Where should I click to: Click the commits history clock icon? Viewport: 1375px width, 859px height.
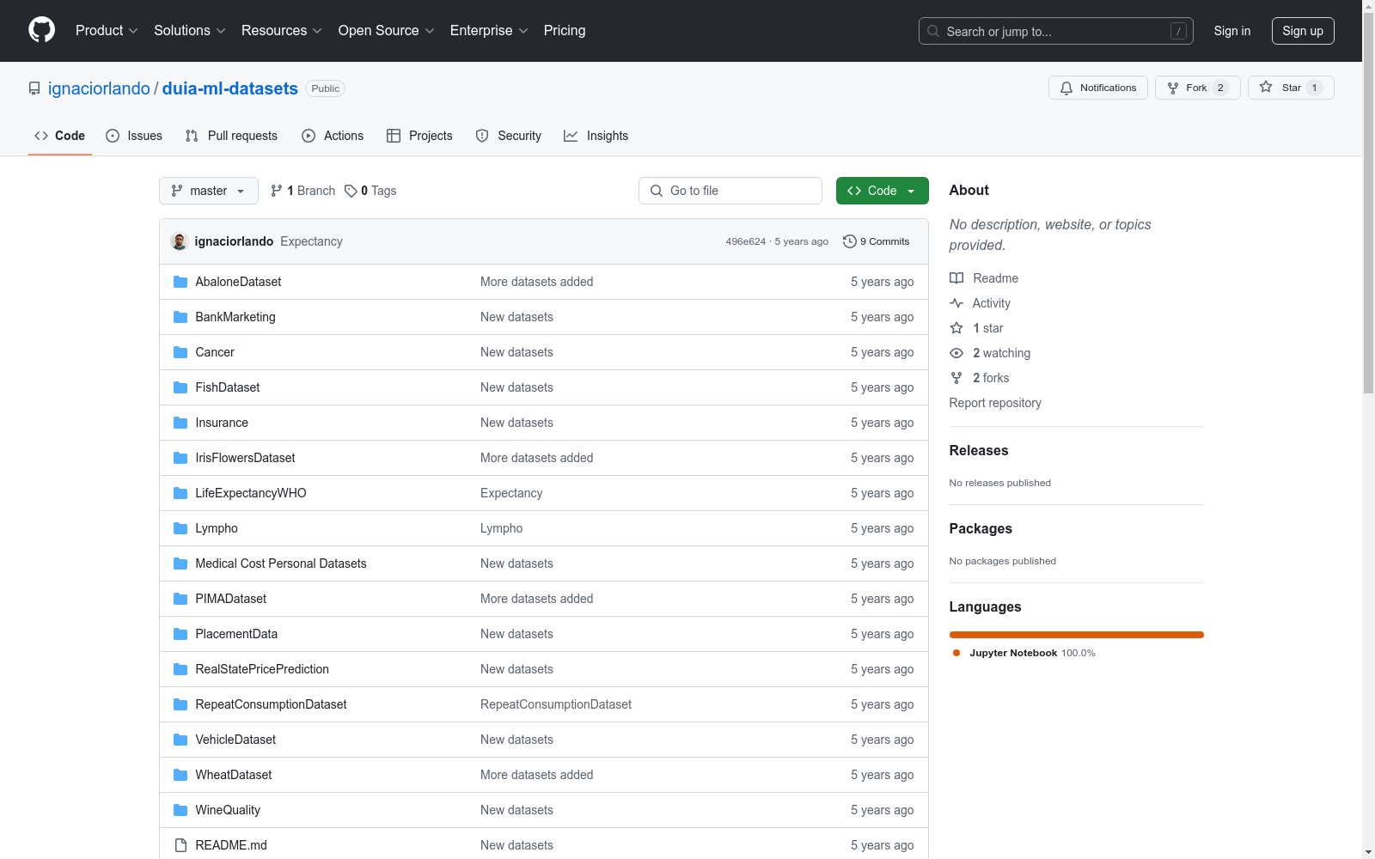coord(850,241)
